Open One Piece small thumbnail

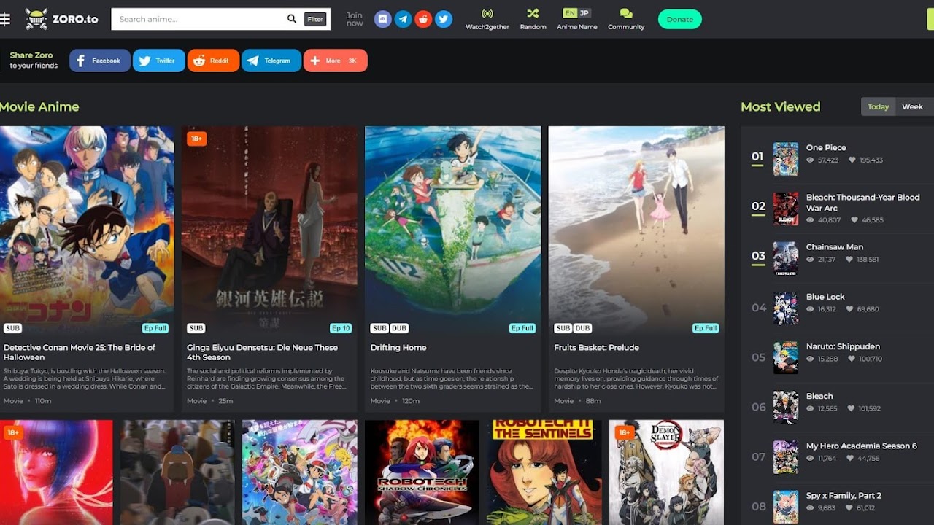[786, 159]
